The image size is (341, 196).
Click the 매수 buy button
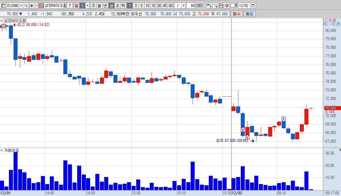(237, 14)
